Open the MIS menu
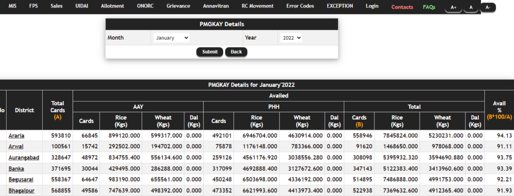 click(x=12, y=6)
